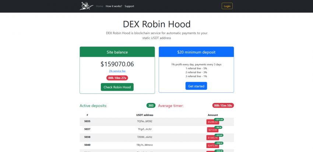Click the Average timer: label
This screenshot has width=313, height=152.
(x=170, y=106)
